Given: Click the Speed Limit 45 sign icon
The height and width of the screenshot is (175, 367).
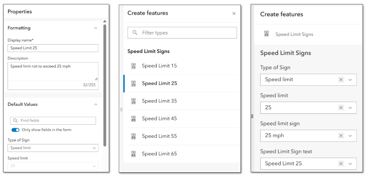Looking at the screenshot, I should point(133,119).
